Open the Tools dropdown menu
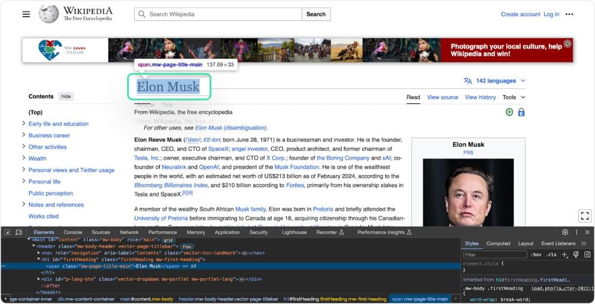This screenshot has width=595, height=304. (514, 97)
